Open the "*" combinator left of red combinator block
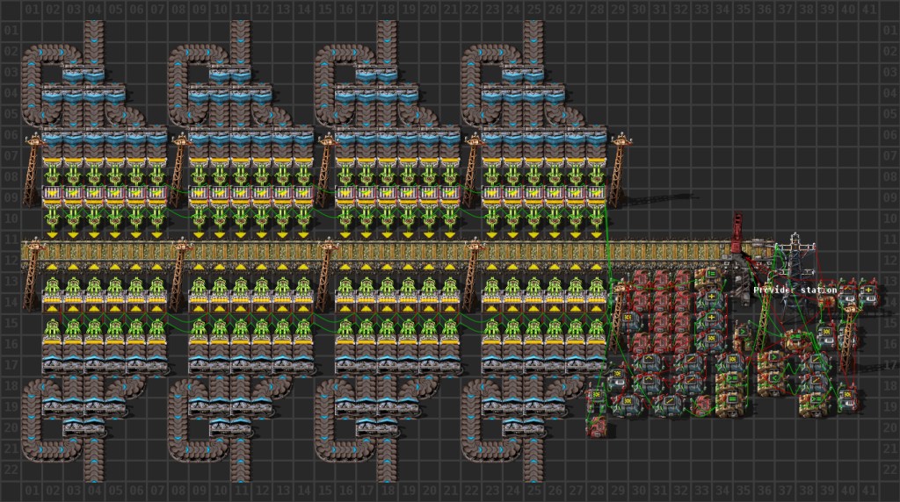This screenshot has width=900, height=502. click(629, 319)
